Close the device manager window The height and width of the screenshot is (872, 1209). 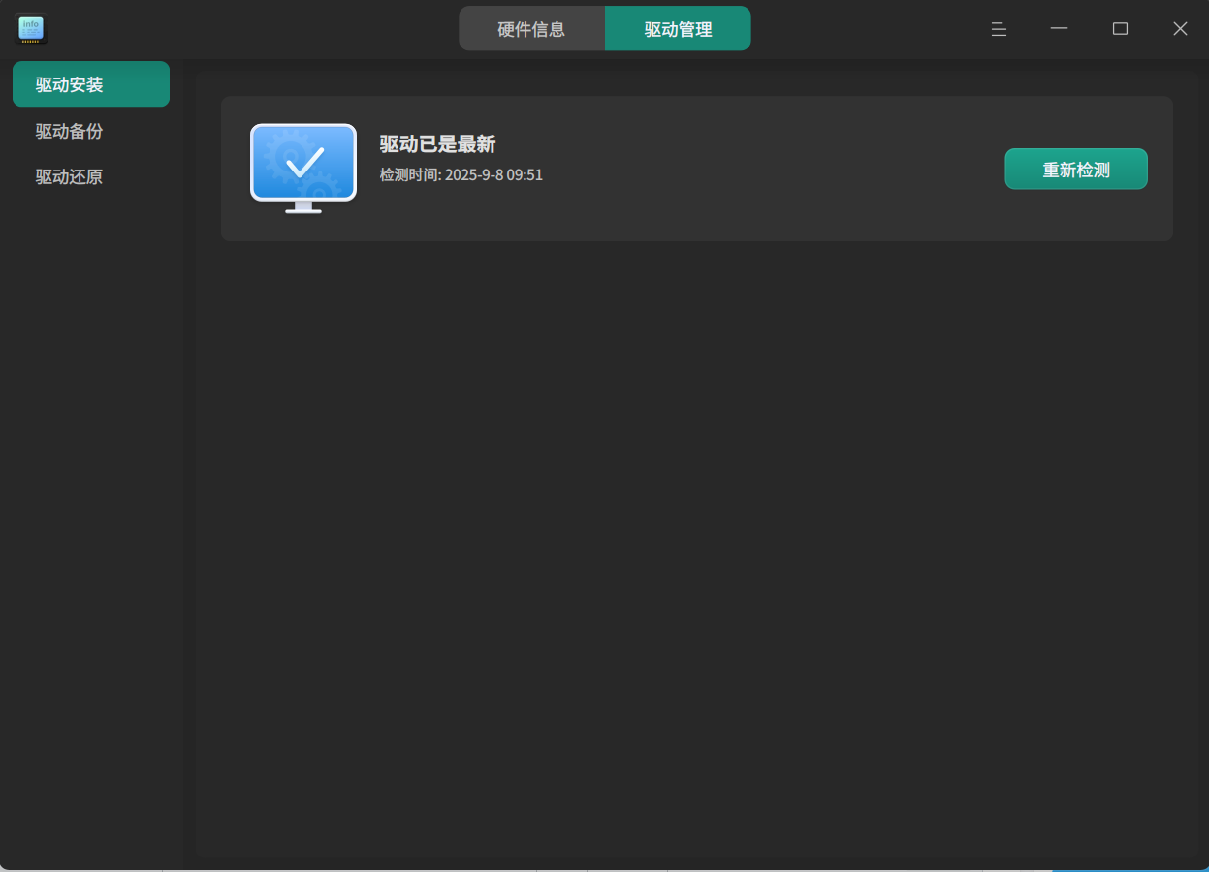pyautogui.click(x=1180, y=29)
